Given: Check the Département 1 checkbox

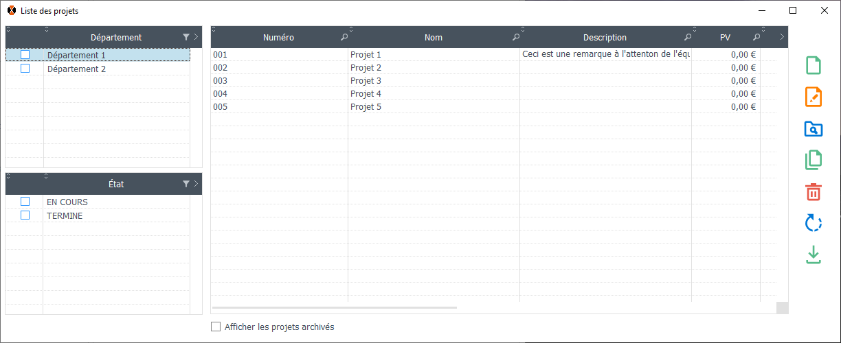Looking at the screenshot, I should (x=25, y=55).
